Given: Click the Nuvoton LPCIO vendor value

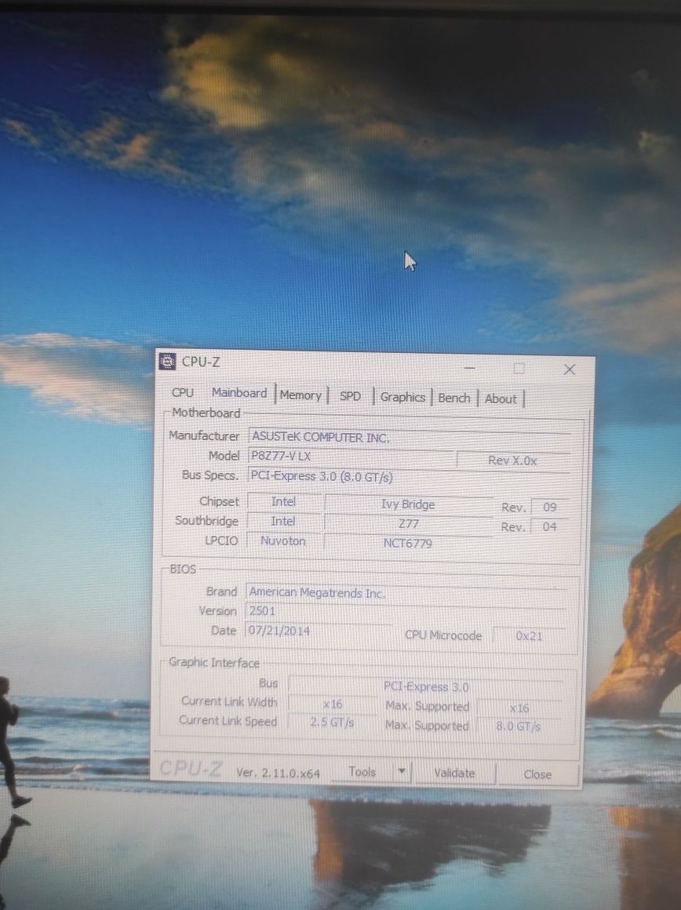Looking at the screenshot, I should (282, 541).
